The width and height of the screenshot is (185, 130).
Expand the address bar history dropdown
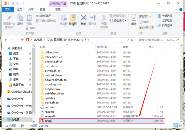[128, 40]
